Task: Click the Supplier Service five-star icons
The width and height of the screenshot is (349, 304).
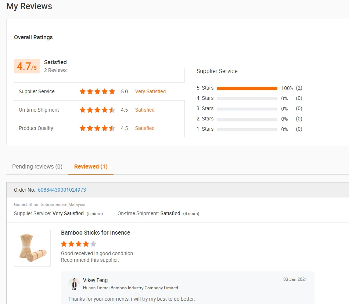Action: pyautogui.click(x=97, y=91)
